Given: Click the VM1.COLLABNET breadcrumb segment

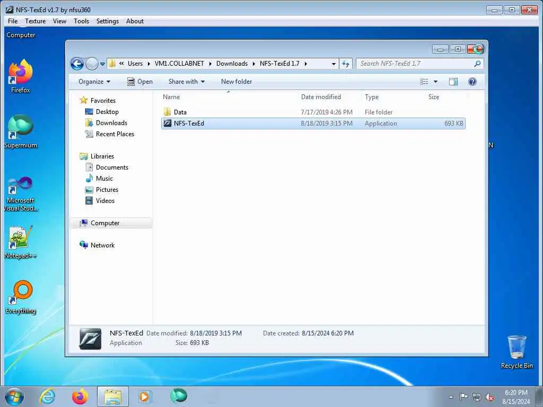Looking at the screenshot, I should (x=179, y=64).
